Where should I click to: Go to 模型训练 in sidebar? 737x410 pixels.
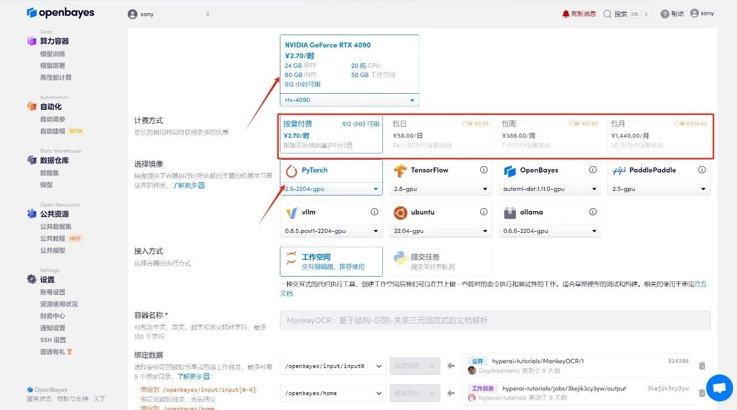click(x=53, y=54)
